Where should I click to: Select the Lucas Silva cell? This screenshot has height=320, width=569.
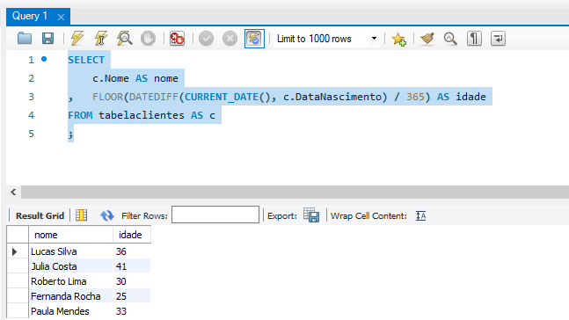70,251
